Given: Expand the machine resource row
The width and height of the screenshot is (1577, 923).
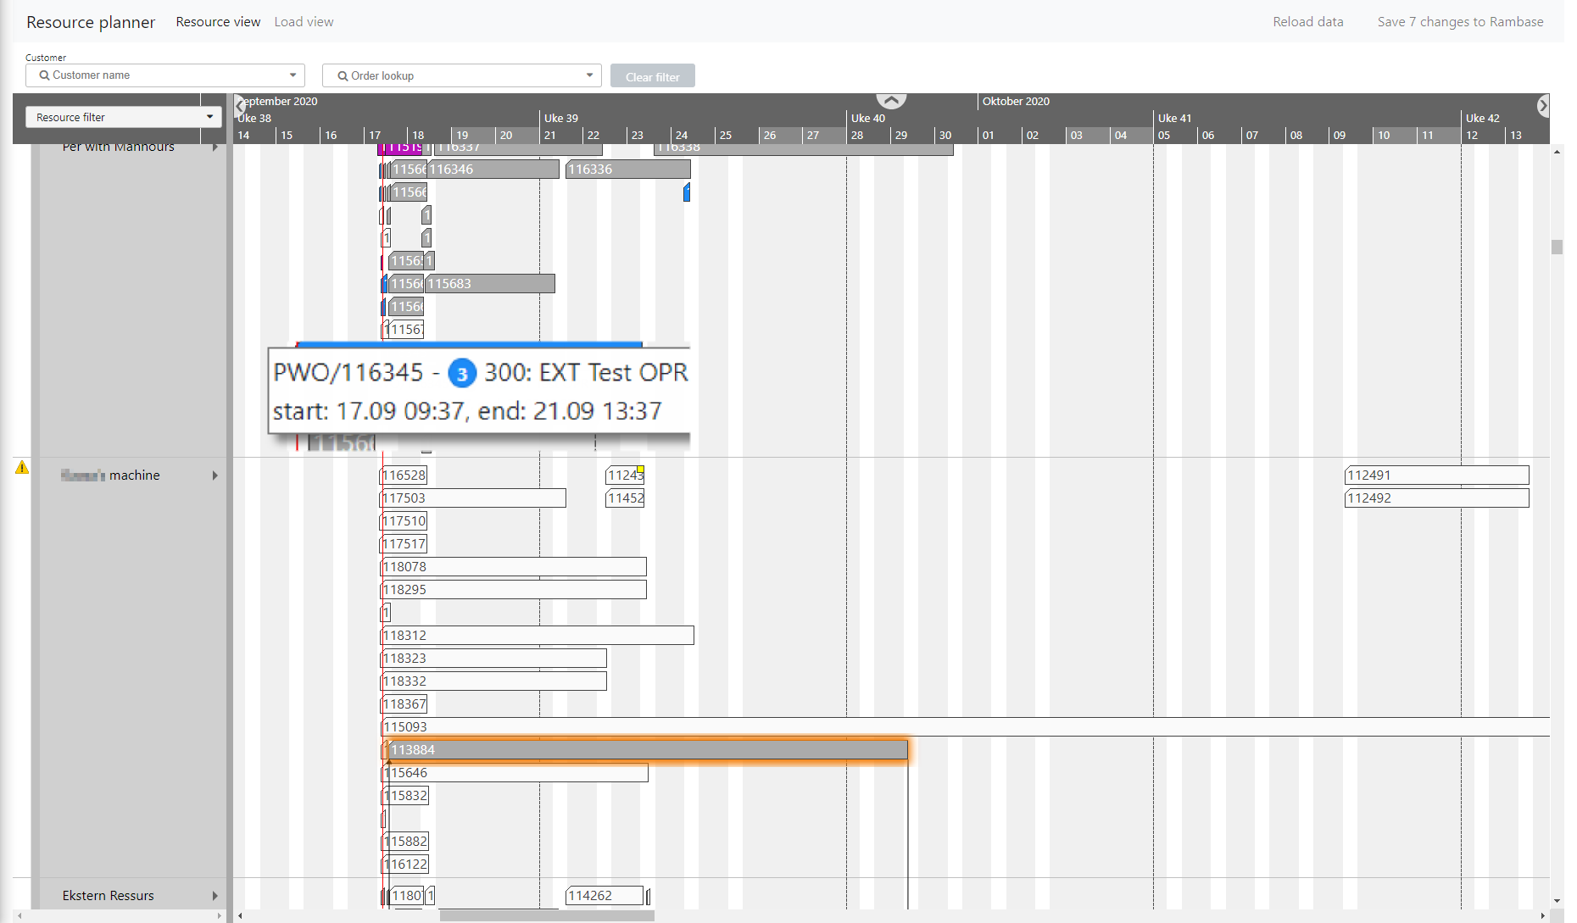Looking at the screenshot, I should pyautogui.click(x=215, y=475).
